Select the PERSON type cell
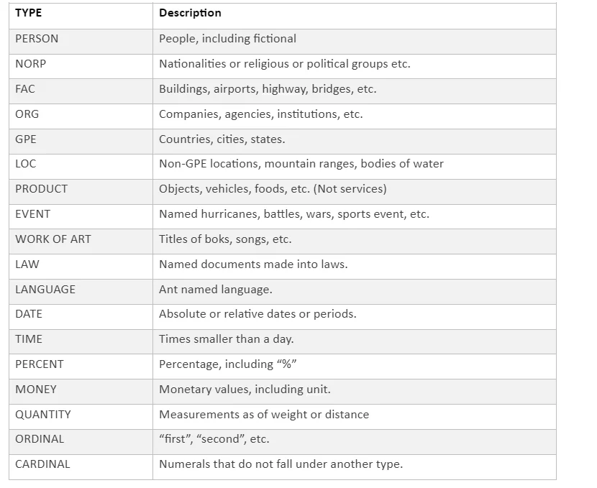597x488 pixels. click(37, 39)
